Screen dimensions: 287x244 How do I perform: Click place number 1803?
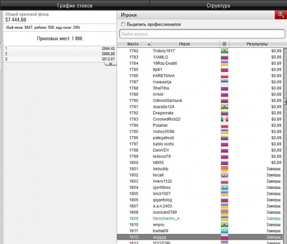click(134, 181)
